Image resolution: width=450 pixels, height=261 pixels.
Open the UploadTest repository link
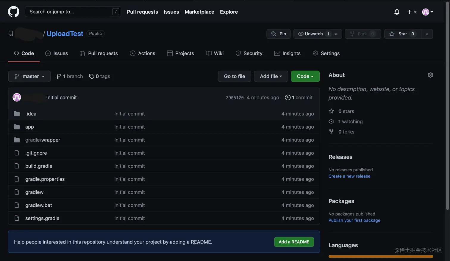[65, 34]
